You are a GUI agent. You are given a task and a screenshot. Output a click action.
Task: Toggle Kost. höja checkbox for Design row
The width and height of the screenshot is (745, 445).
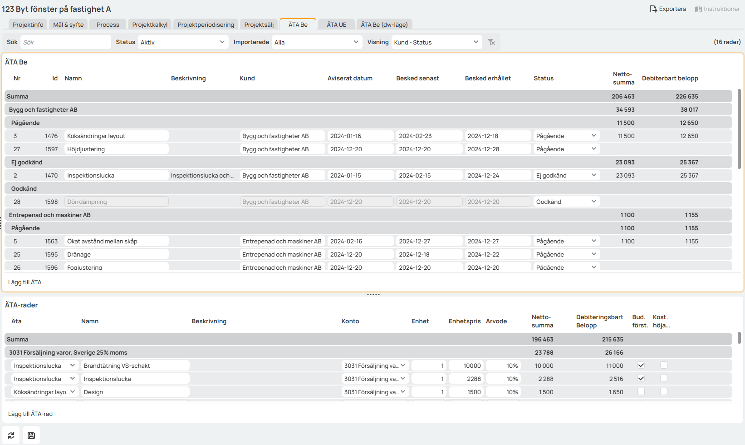click(664, 391)
